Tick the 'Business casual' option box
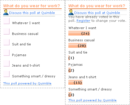The image size is (130, 105). tap(6, 31)
